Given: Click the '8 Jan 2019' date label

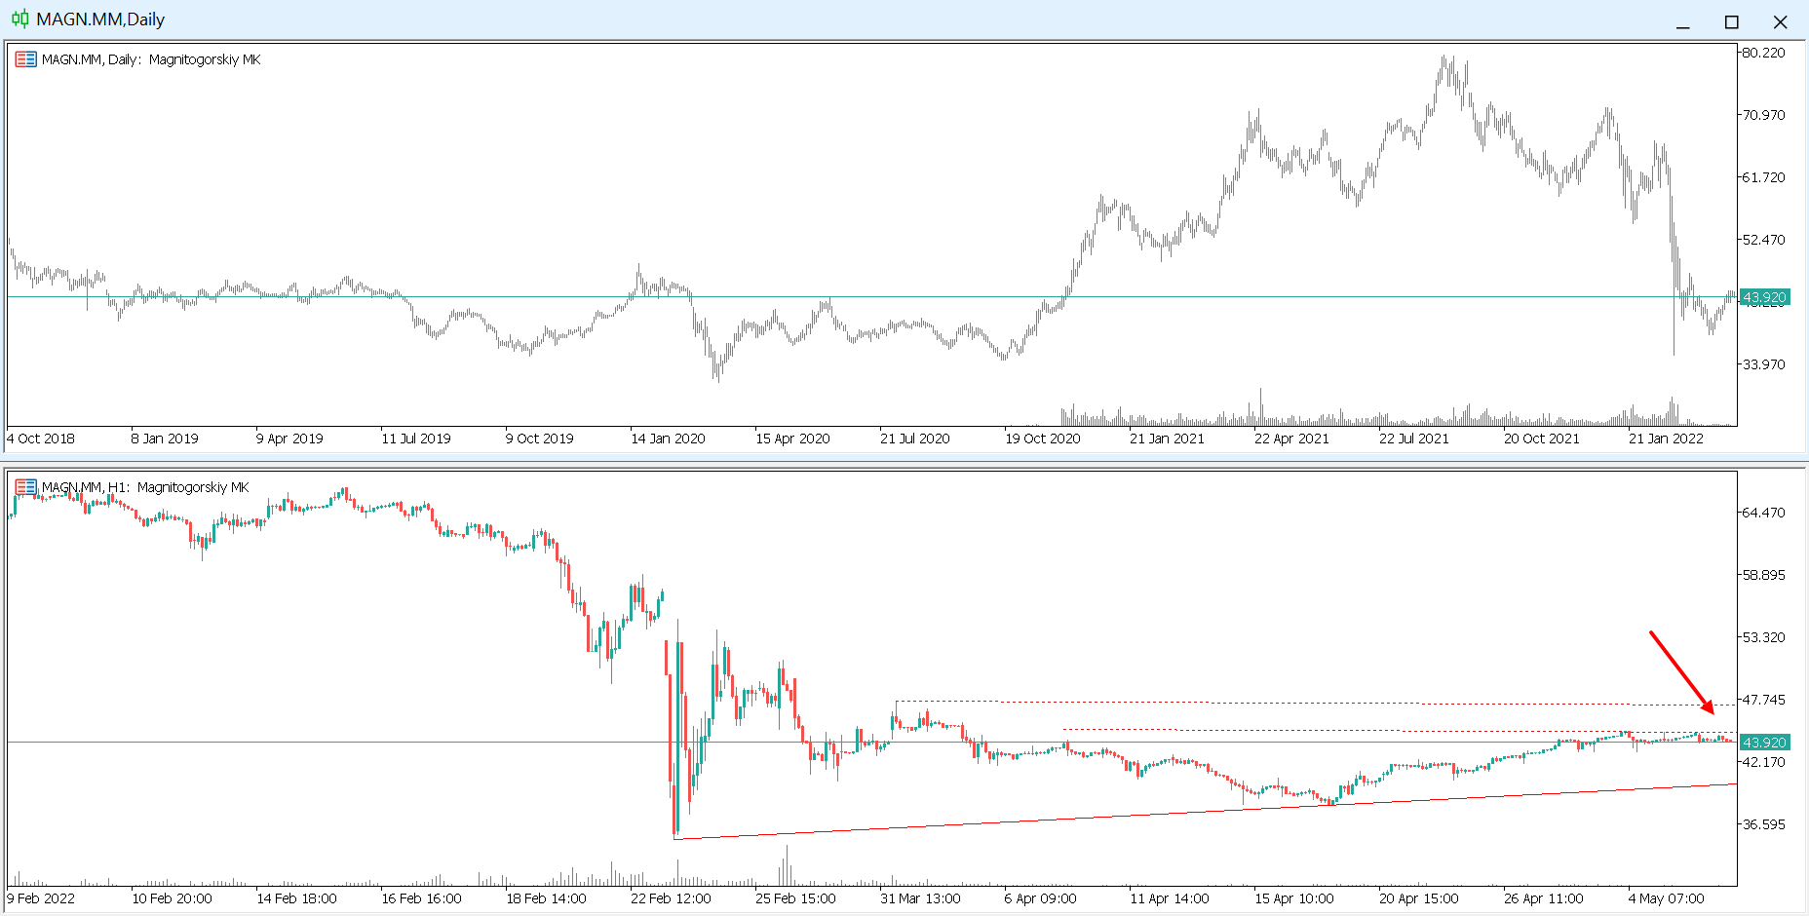Looking at the screenshot, I should point(165,439).
